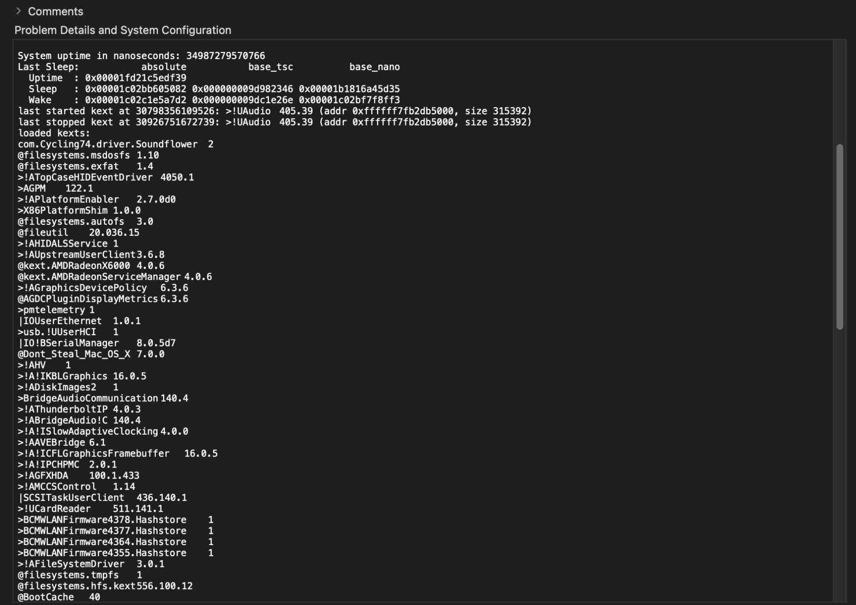
Task: Click the System uptime in nanoseconds line
Action: (x=141, y=56)
